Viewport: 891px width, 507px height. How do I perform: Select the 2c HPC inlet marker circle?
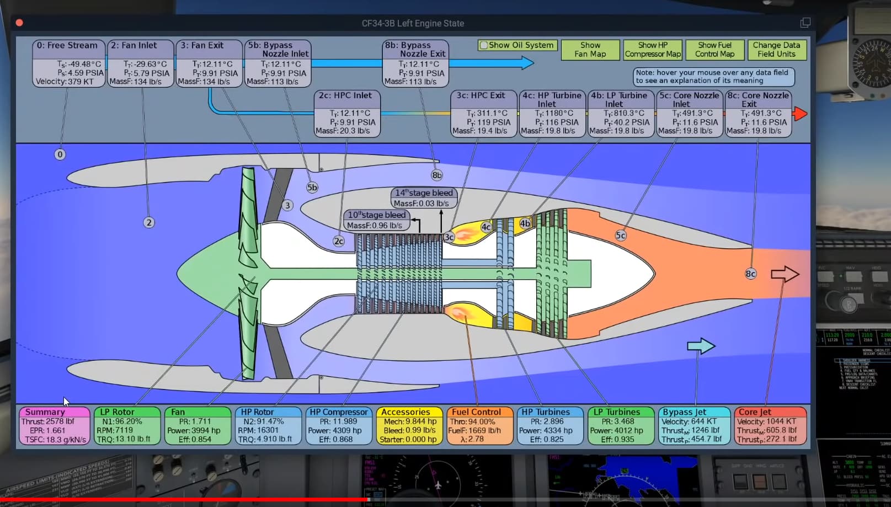click(x=338, y=241)
